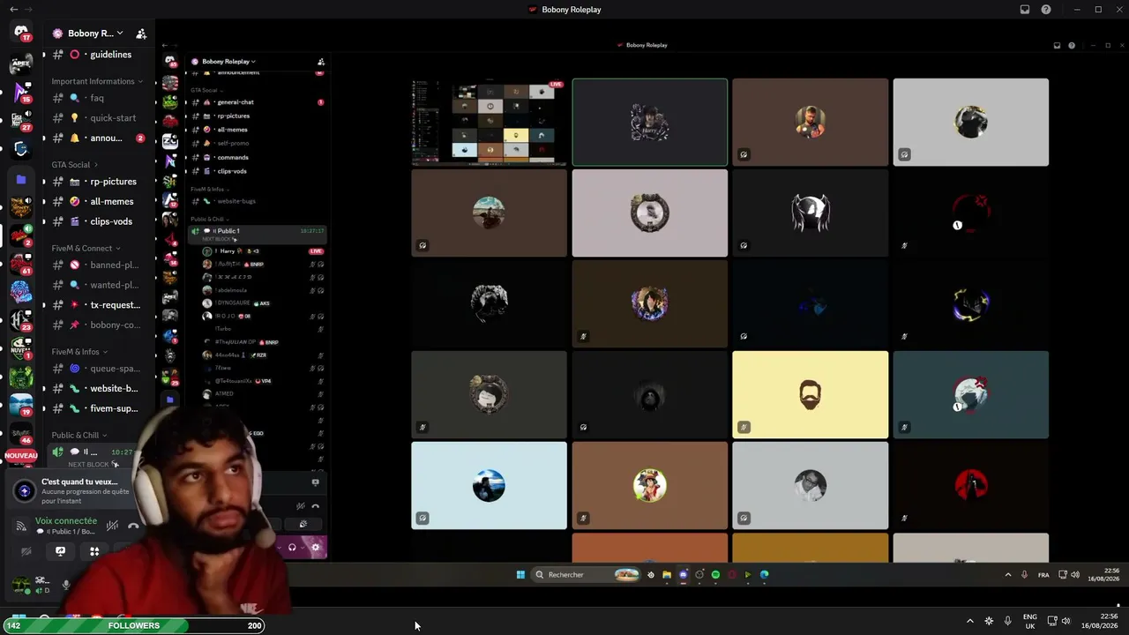
Task: Open the server icon showing a 19 badge
Action: [x=21, y=405]
